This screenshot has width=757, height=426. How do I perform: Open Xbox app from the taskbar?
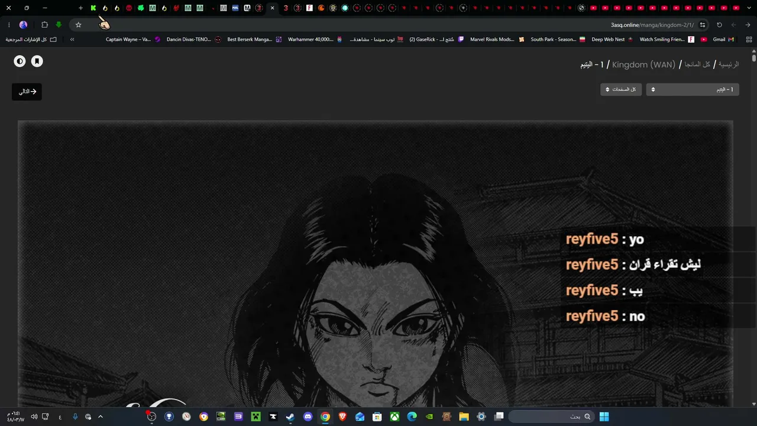pyautogui.click(x=394, y=417)
